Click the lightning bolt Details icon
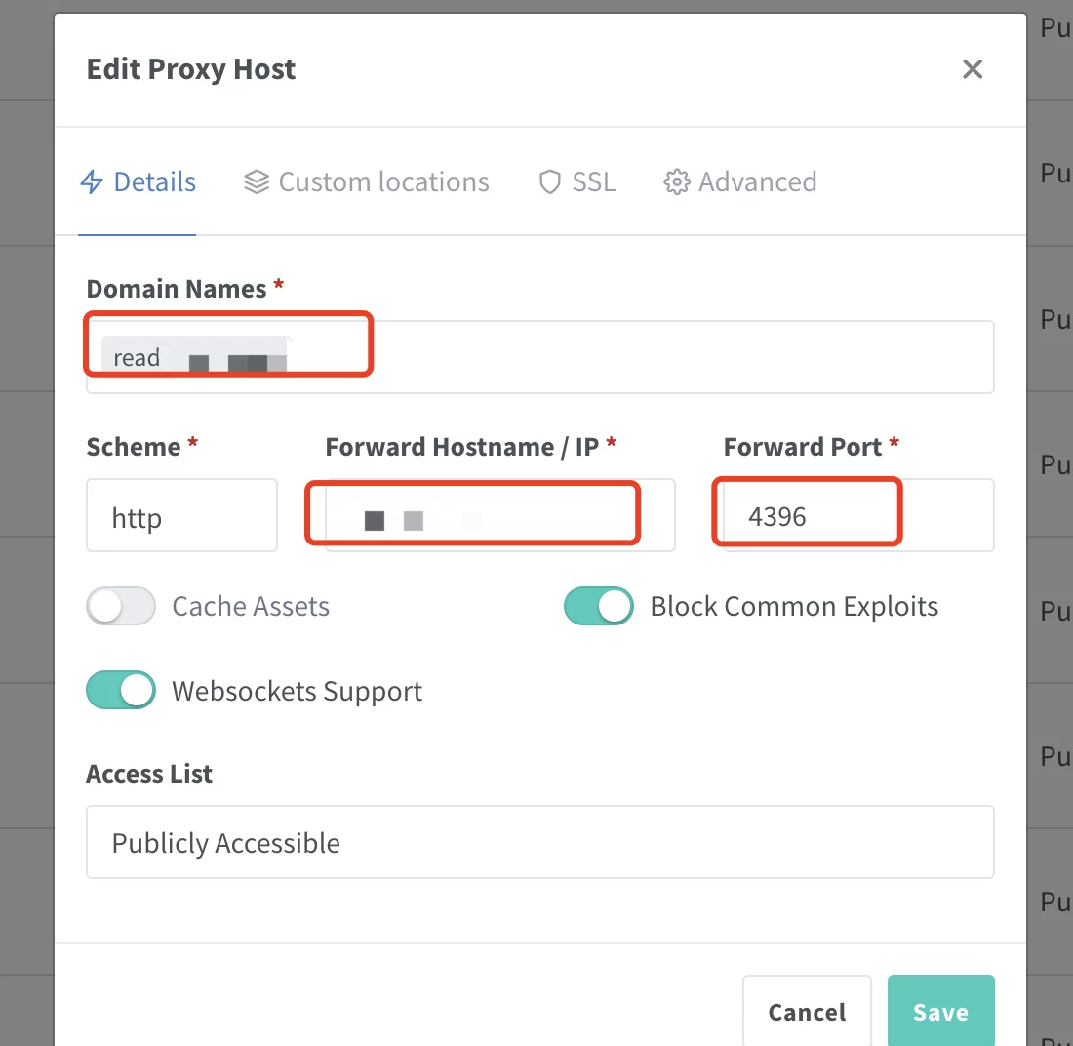Viewport: 1073px width, 1046px height. click(x=92, y=182)
